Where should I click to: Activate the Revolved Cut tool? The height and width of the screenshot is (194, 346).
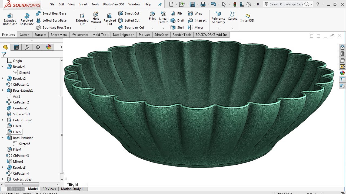110,19
